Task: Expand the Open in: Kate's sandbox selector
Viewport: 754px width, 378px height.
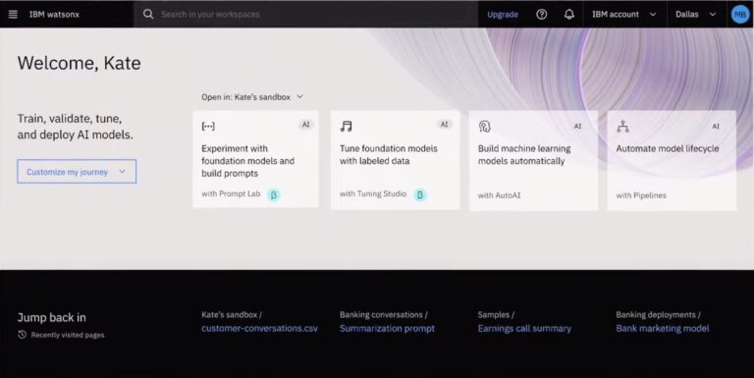Action: click(x=252, y=97)
